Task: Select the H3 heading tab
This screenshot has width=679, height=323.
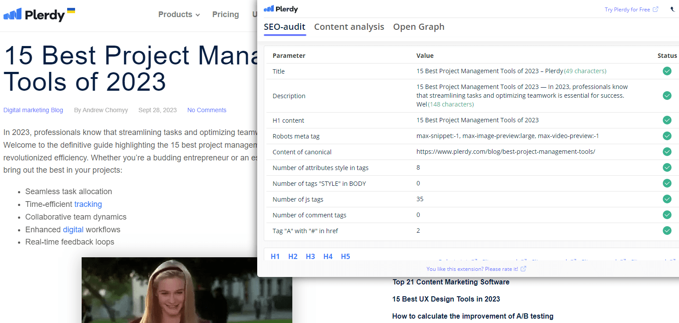Action: [310, 256]
